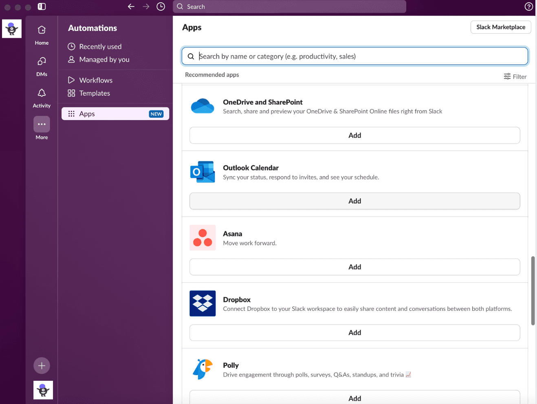Click the Automations heading
Screen dimensions: 537x404
[x=92, y=28]
